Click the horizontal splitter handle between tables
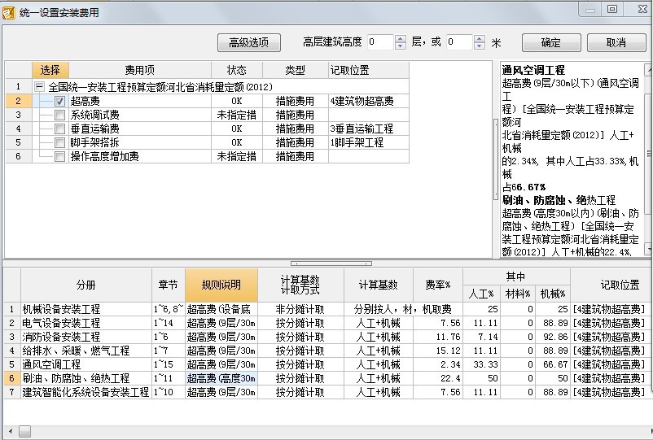 [x=331, y=264]
